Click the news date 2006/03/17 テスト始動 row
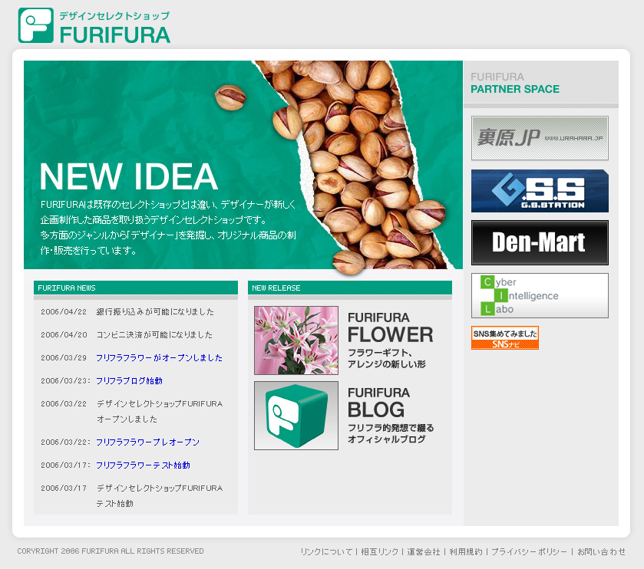The height and width of the screenshot is (569, 644). (131, 495)
